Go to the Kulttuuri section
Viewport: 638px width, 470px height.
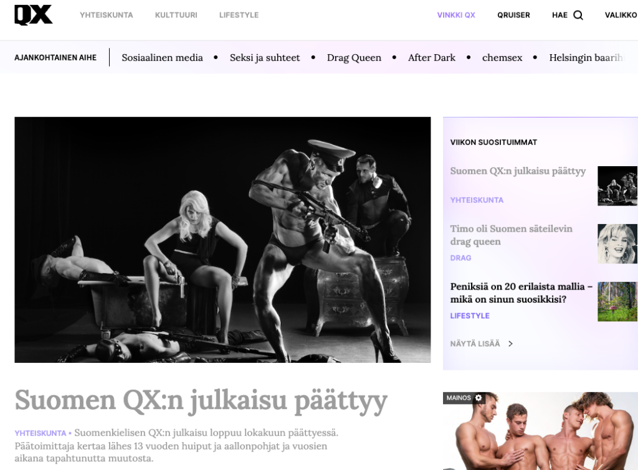coord(176,15)
